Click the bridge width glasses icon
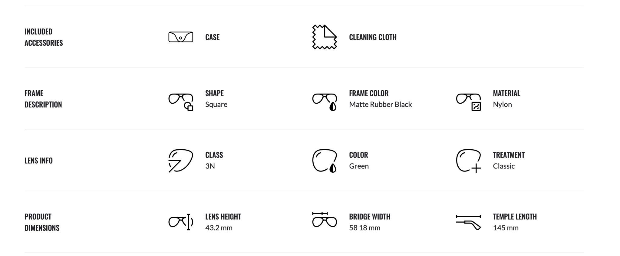Viewport: 620px width, 256px height. tap(325, 220)
